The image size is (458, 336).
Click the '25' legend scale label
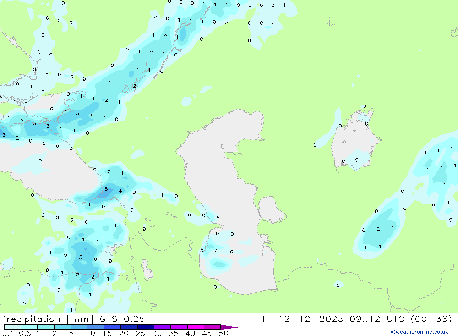pos(140,333)
